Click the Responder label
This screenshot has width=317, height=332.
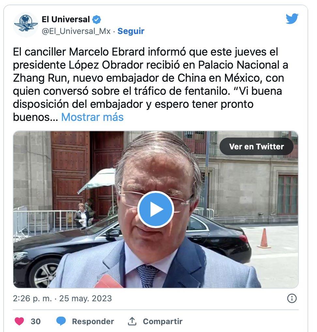pos(93,322)
